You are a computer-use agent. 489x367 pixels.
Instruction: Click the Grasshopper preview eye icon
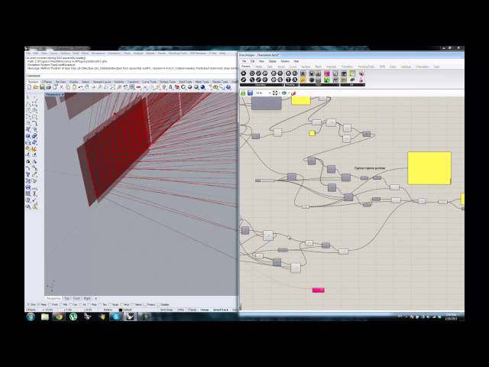click(x=284, y=93)
